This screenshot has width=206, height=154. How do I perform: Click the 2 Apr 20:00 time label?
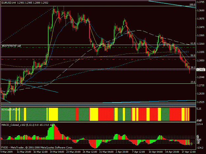click(122, 152)
